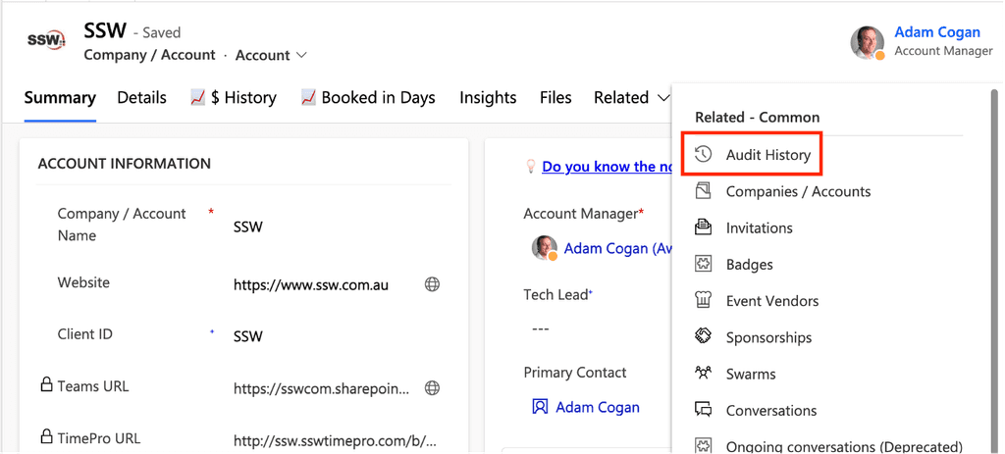Open the Booked in Days tab
Image resolution: width=1005 pixels, height=454 pixels.
368,98
